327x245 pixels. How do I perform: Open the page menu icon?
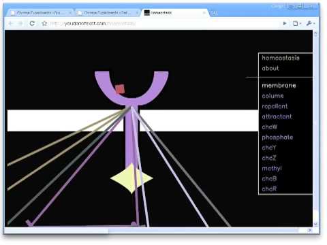[296, 23]
